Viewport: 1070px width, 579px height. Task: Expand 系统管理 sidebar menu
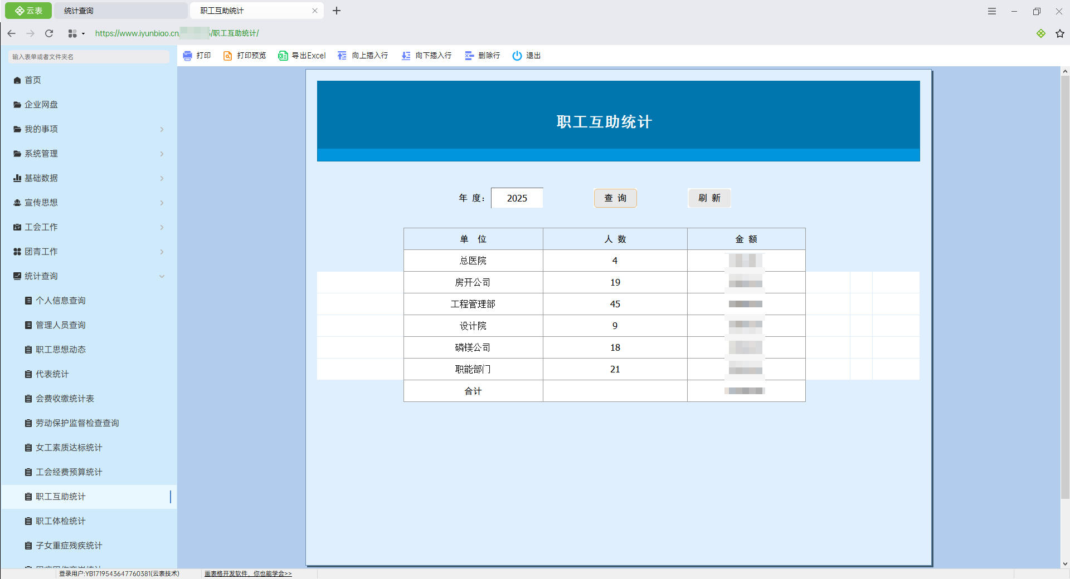tap(89, 154)
